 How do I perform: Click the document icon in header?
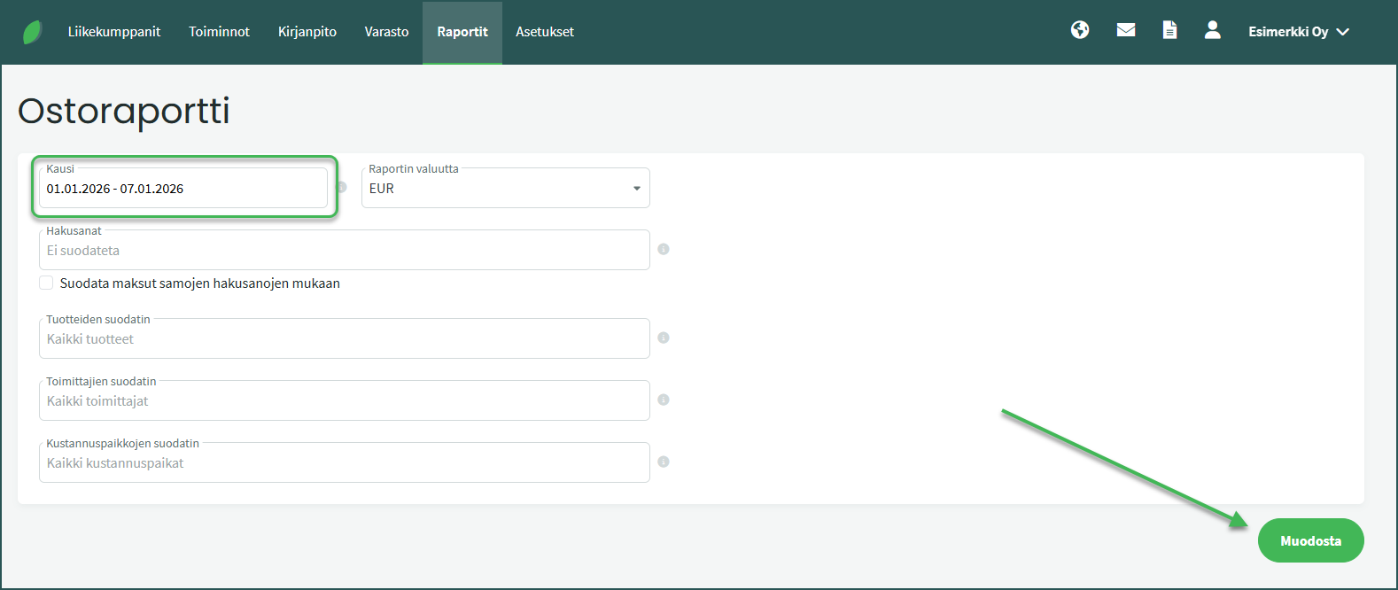click(x=1169, y=31)
